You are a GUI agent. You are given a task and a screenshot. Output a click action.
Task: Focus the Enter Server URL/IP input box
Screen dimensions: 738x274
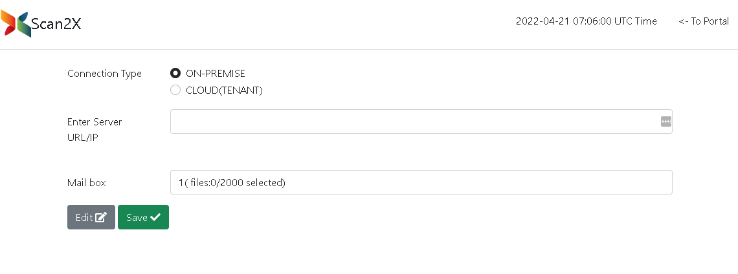coord(414,121)
